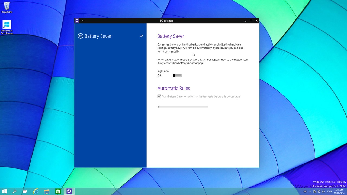Open the clock and calendar flyout

tap(339, 191)
